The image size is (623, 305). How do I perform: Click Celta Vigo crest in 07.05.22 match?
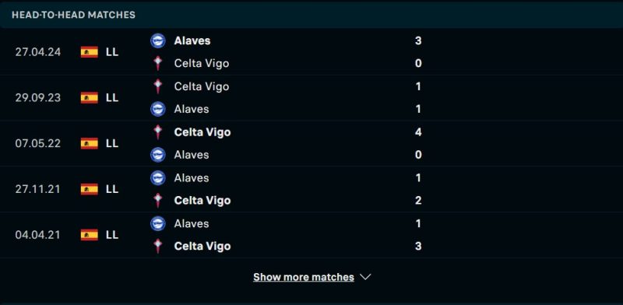(158, 132)
